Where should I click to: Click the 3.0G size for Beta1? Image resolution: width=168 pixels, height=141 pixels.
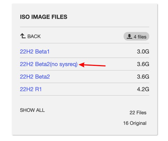click(143, 52)
